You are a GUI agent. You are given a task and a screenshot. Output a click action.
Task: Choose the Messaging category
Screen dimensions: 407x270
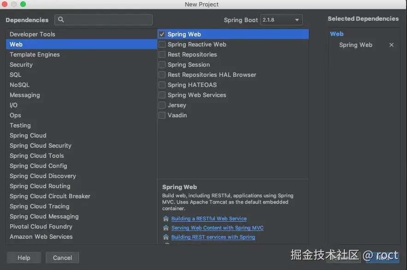pos(82,95)
